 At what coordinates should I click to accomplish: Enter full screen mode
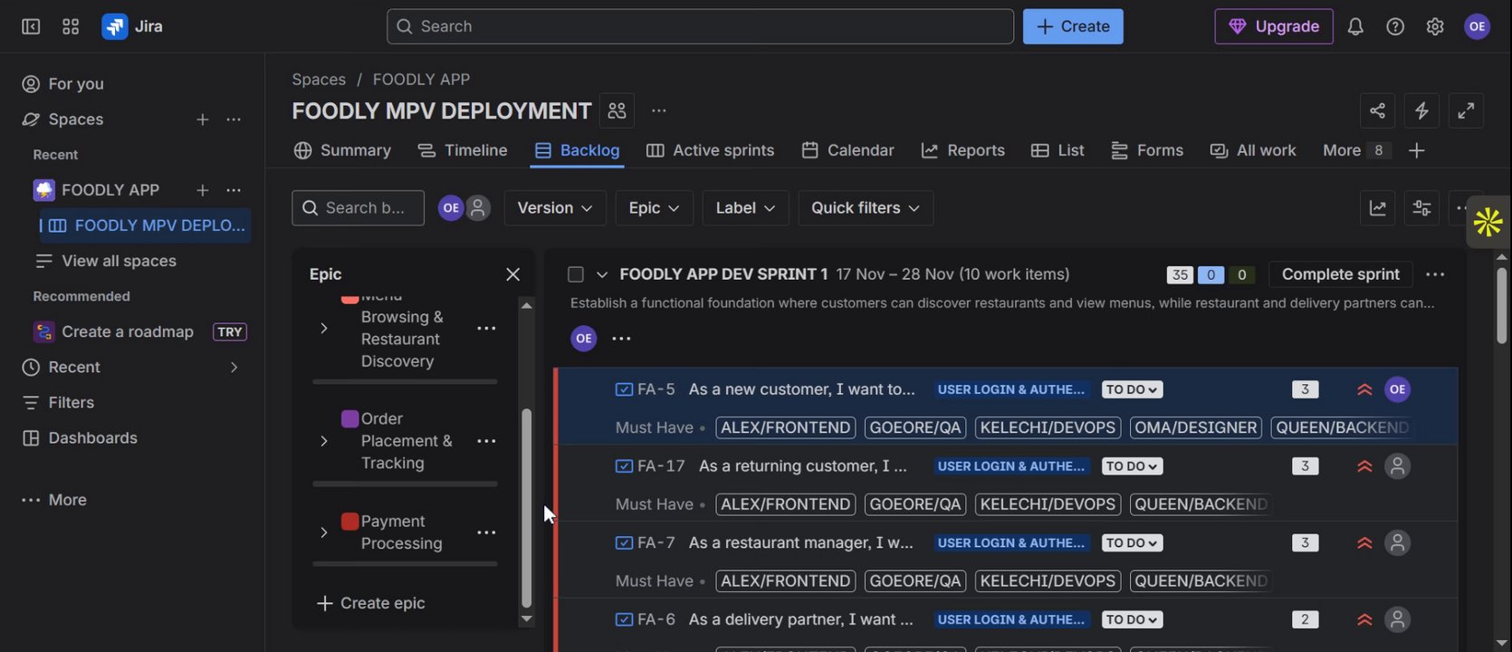click(x=1466, y=110)
